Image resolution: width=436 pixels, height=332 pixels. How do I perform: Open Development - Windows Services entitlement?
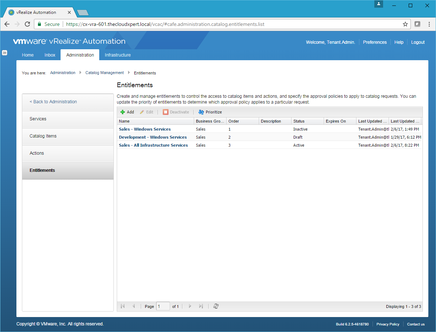pos(153,137)
